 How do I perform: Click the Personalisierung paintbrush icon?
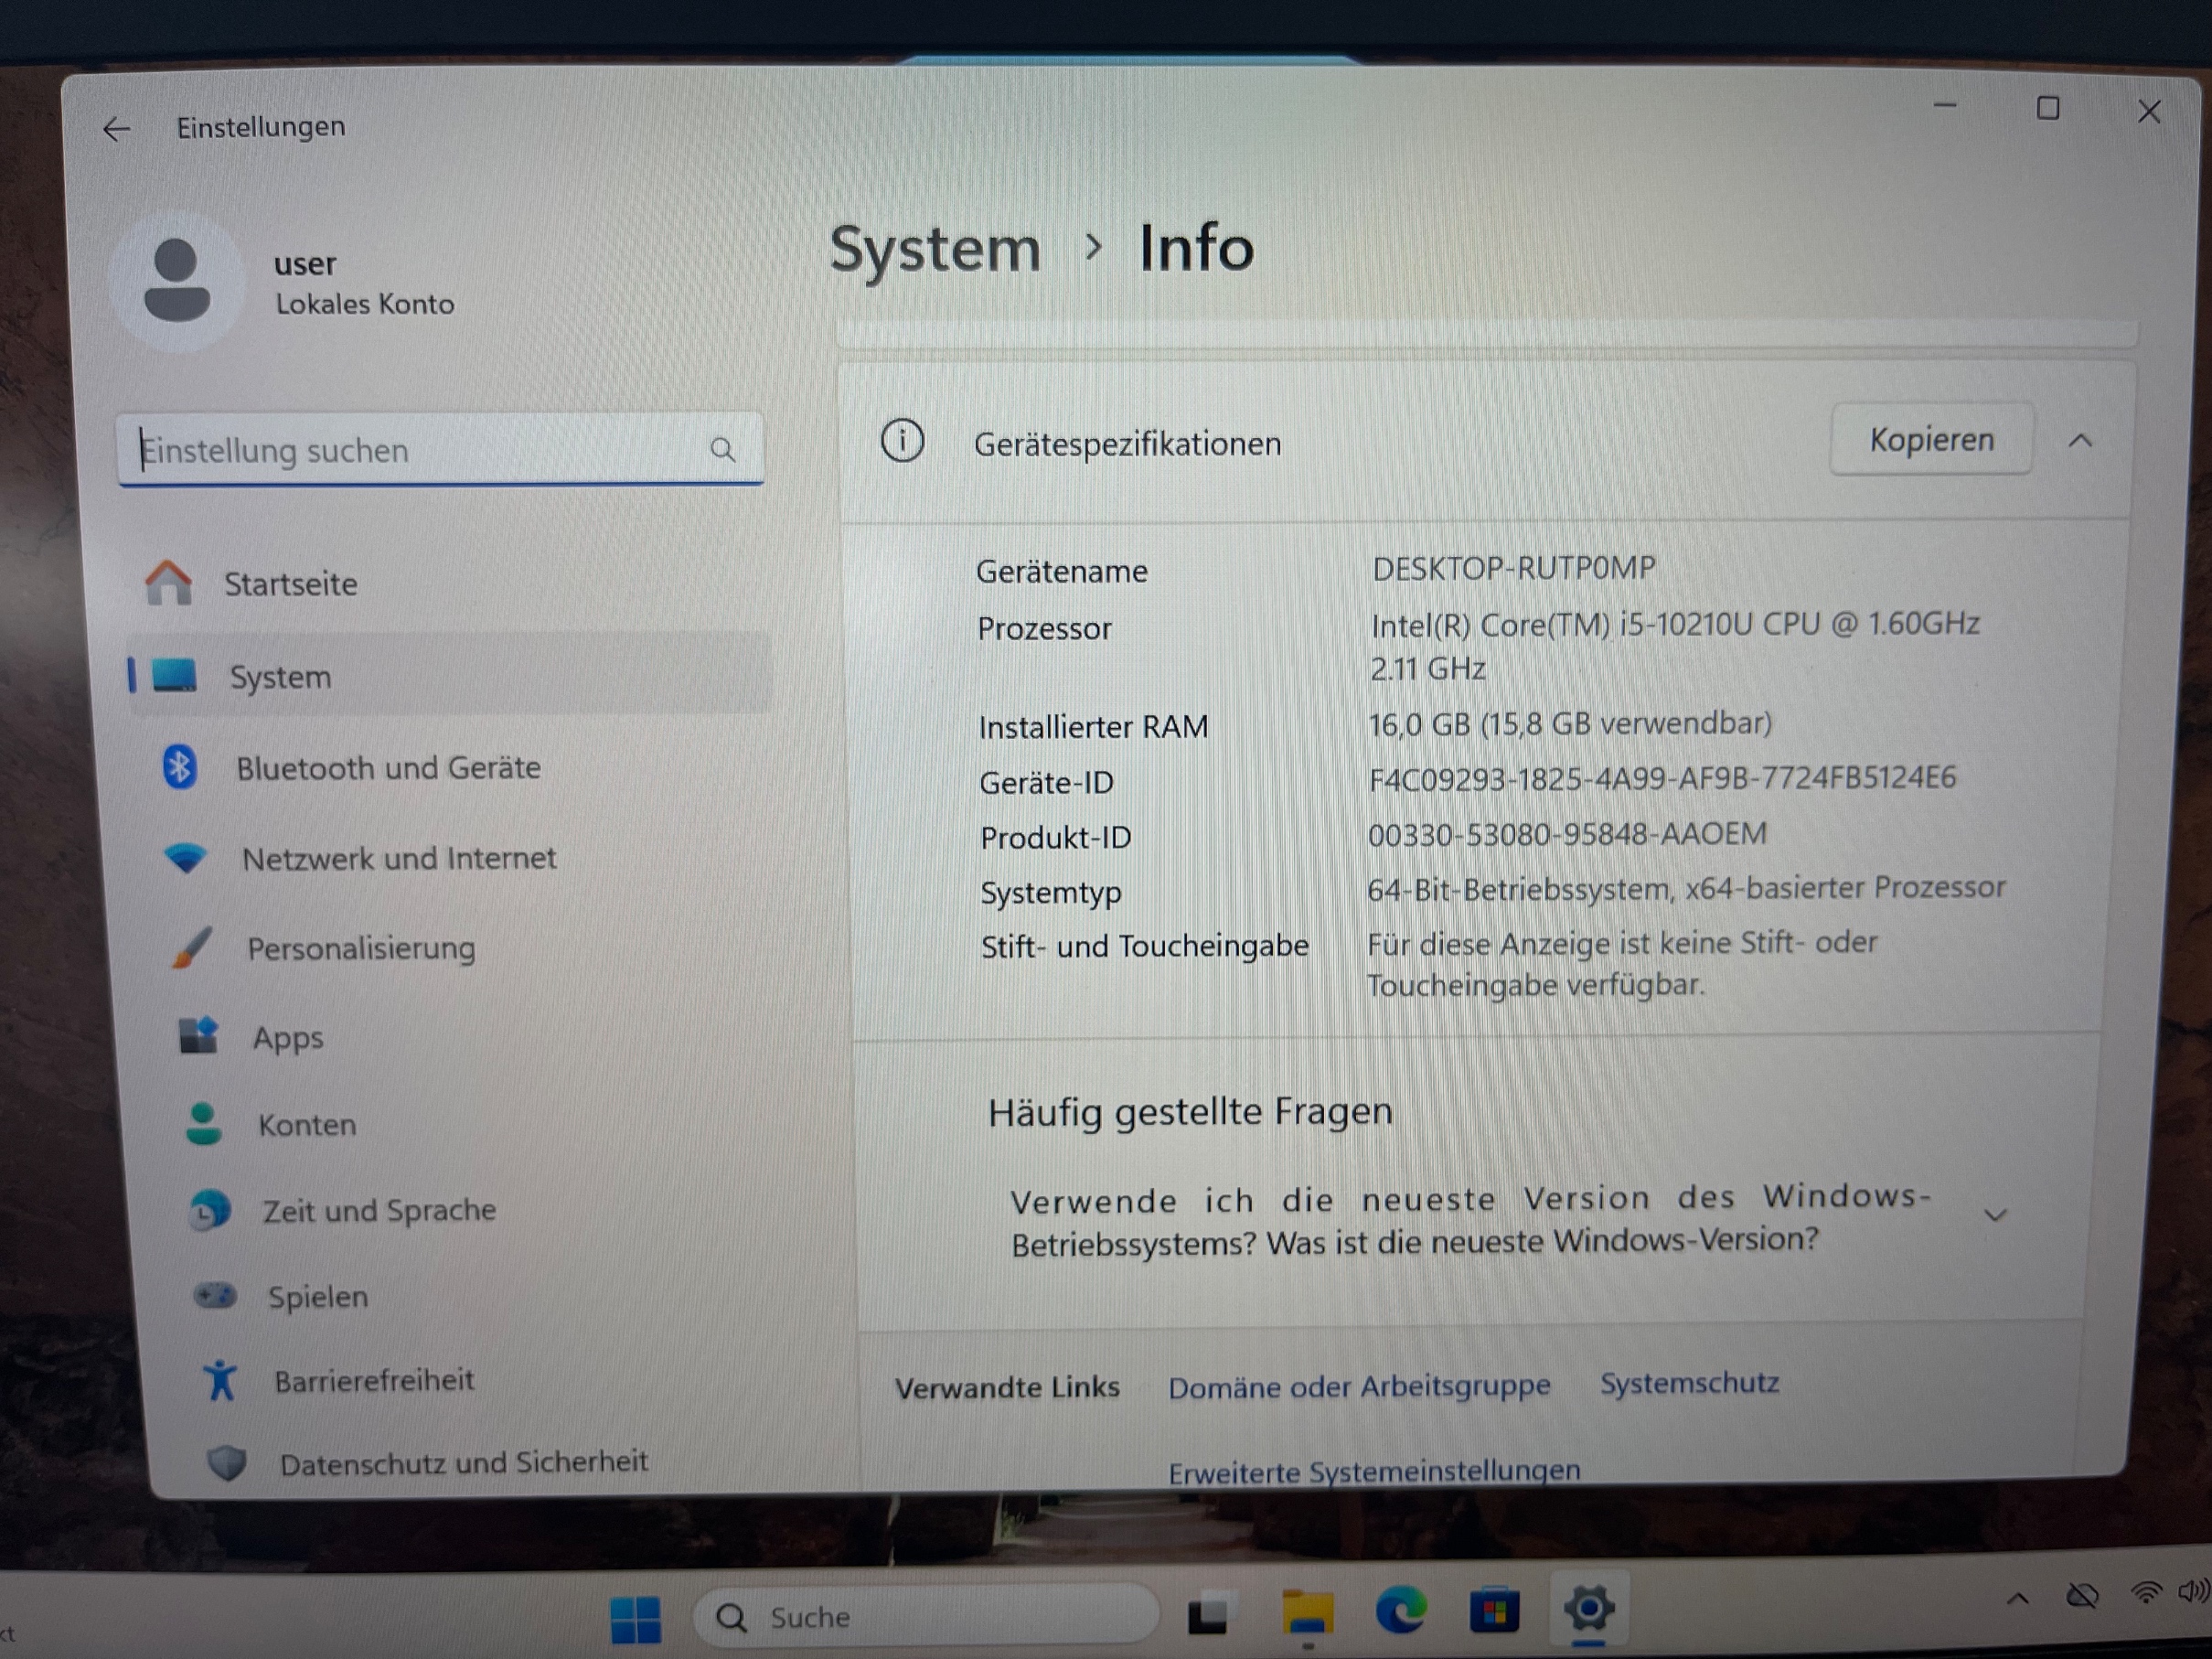(191, 948)
